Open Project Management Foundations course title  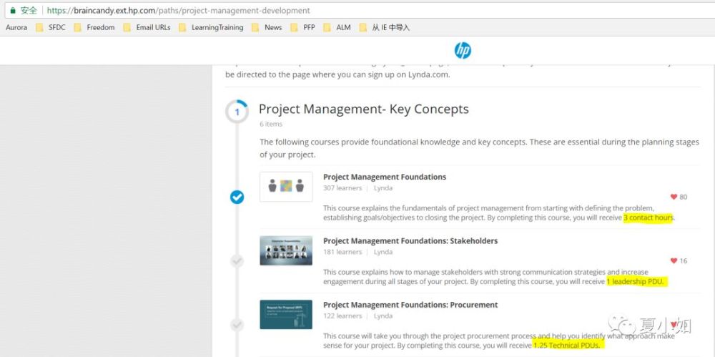(x=385, y=177)
